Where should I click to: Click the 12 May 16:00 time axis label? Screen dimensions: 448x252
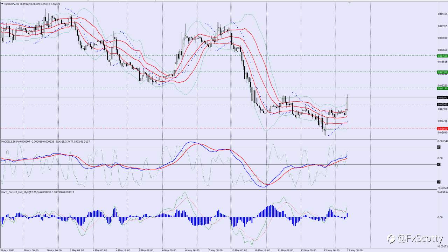tap(331, 250)
